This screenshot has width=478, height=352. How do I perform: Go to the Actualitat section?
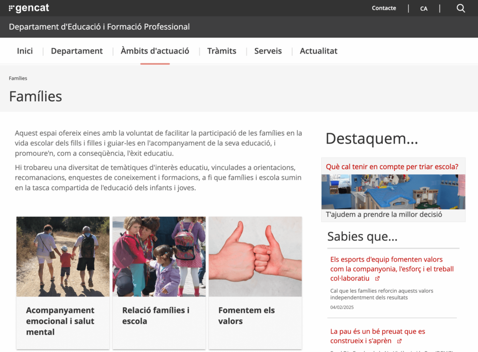coord(318,51)
